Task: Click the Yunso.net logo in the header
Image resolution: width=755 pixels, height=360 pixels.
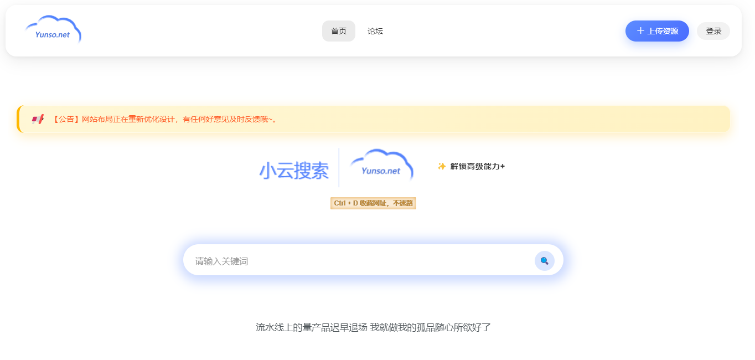Action: pos(53,30)
